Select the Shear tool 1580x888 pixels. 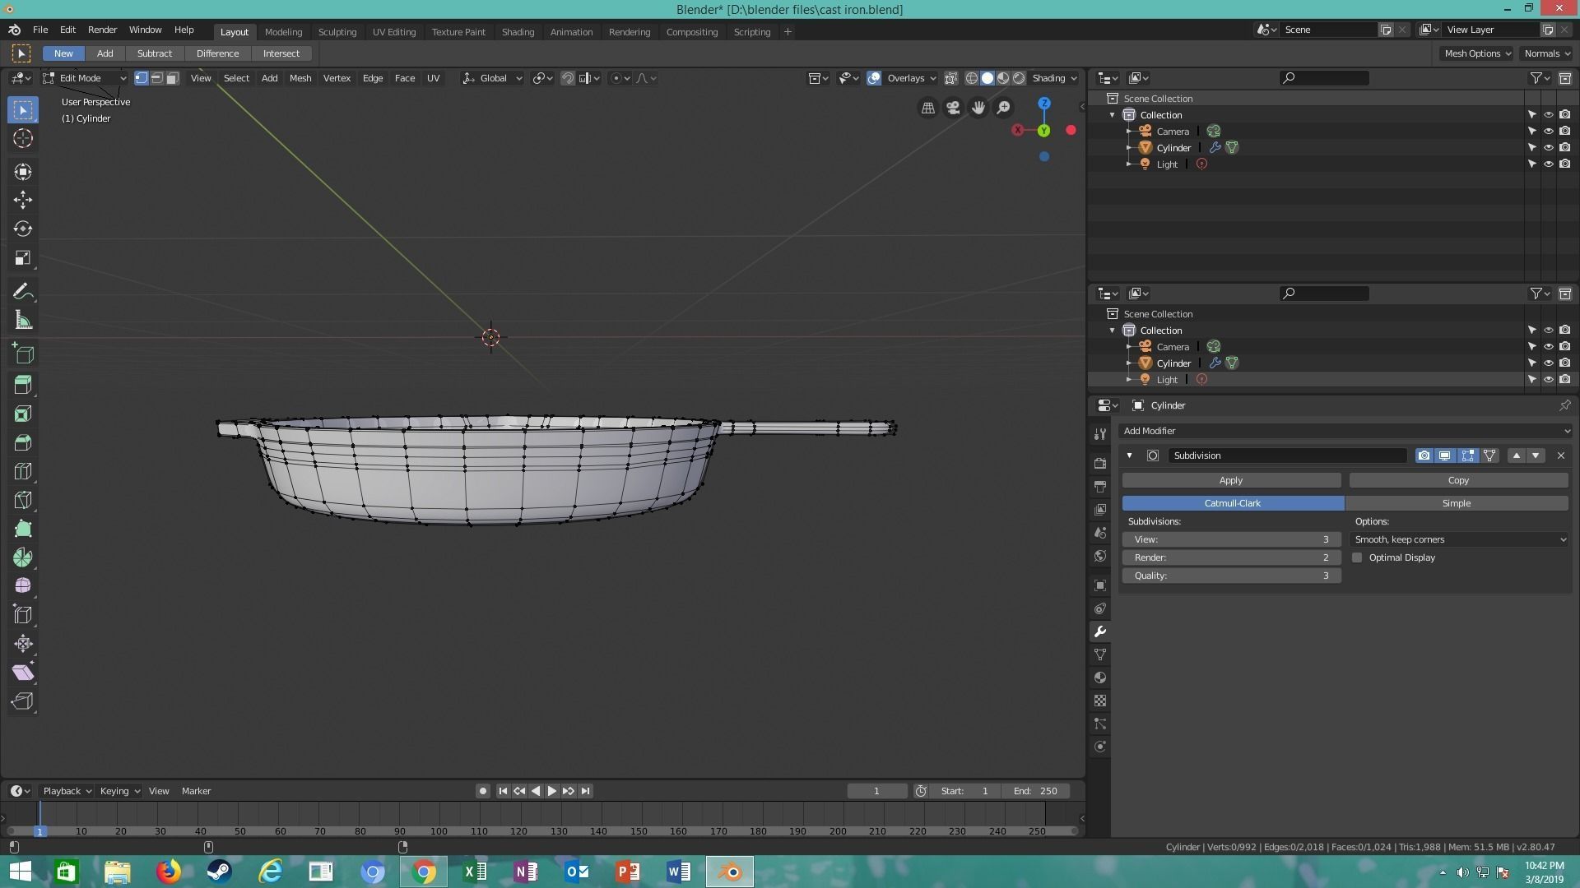pyautogui.click(x=23, y=673)
